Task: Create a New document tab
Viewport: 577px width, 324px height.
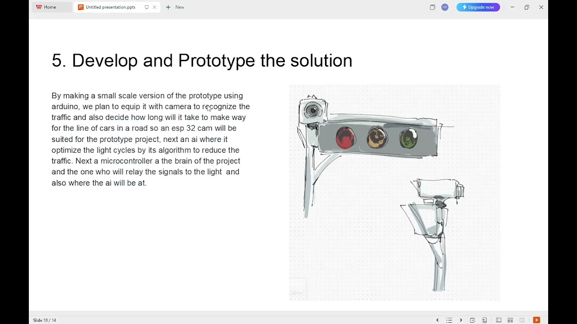Action: 175,7
